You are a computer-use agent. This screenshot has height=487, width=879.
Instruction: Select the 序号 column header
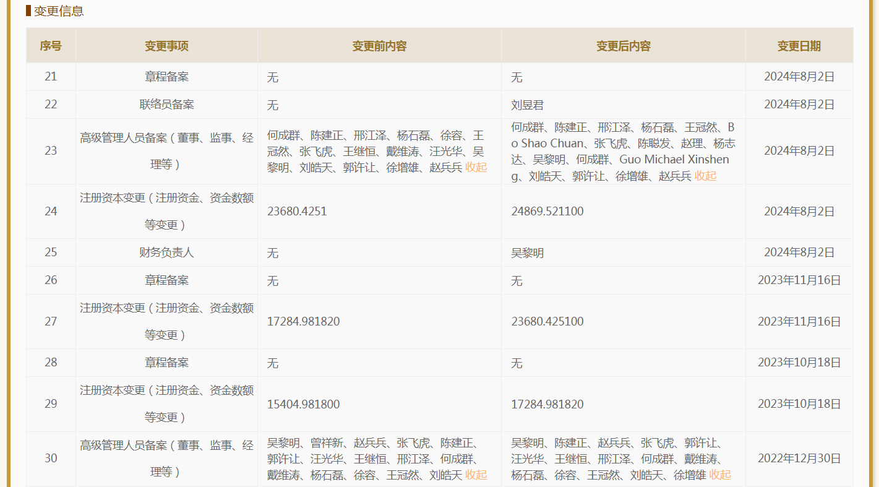tap(51, 46)
